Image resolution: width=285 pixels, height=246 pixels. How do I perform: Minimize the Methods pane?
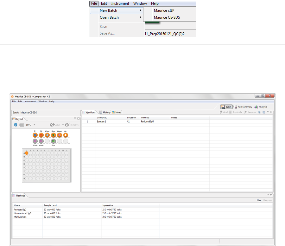268,195
